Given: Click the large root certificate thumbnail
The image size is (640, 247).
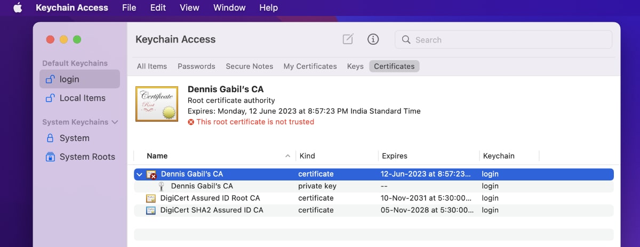Looking at the screenshot, I should point(156,104).
